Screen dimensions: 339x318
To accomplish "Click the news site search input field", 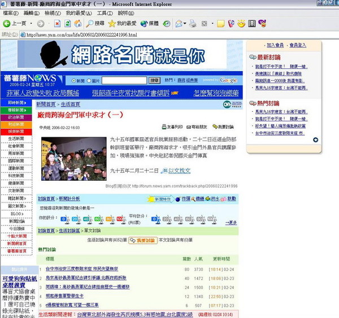I will point(124,80).
